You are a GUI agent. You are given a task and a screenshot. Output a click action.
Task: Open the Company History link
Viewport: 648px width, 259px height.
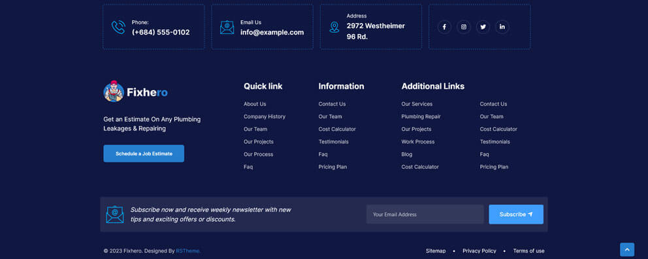coord(265,117)
